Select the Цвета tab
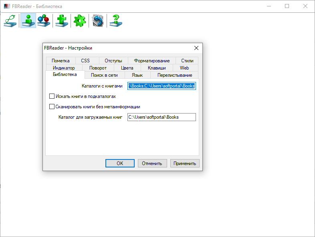The image size is (315, 237). pos(127,68)
